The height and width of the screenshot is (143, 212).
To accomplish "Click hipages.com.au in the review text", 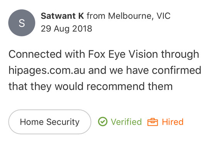I will tap(47, 70).
